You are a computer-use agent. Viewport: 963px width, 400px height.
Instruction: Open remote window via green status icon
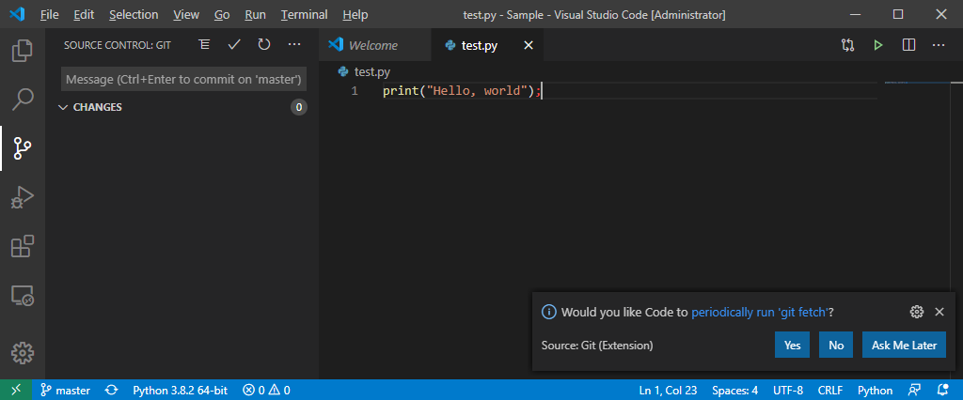pos(16,390)
